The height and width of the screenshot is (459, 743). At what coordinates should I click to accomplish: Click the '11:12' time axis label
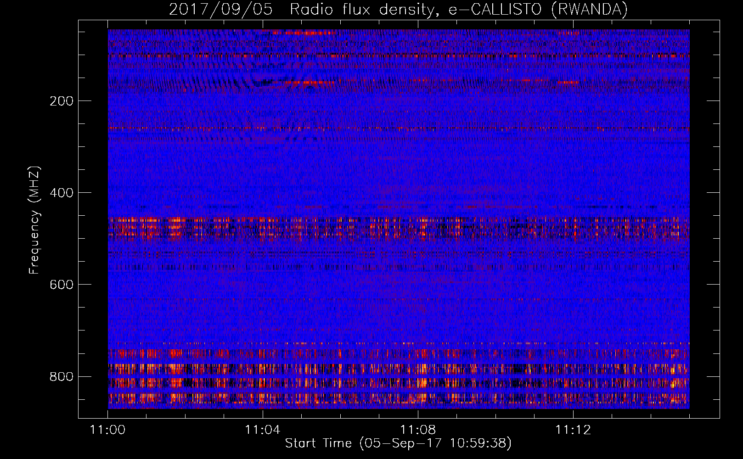573,430
